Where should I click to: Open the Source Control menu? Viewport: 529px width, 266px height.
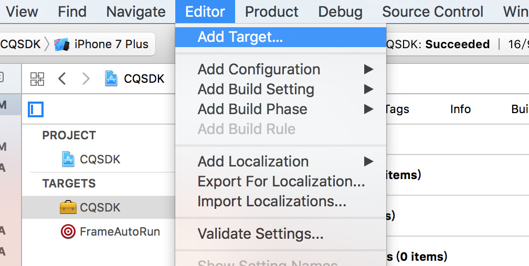pos(432,12)
